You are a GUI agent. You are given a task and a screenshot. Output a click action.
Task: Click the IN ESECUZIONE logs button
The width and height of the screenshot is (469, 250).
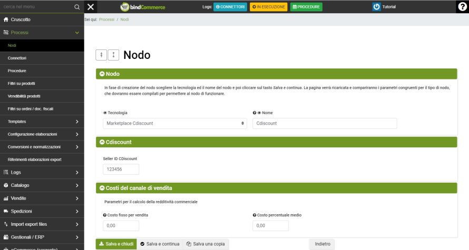(268, 7)
